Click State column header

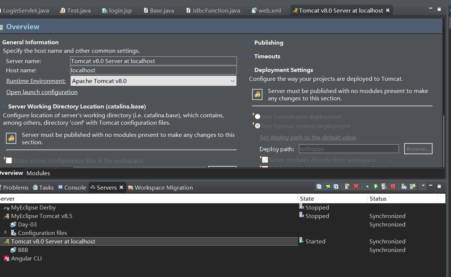click(x=333, y=198)
